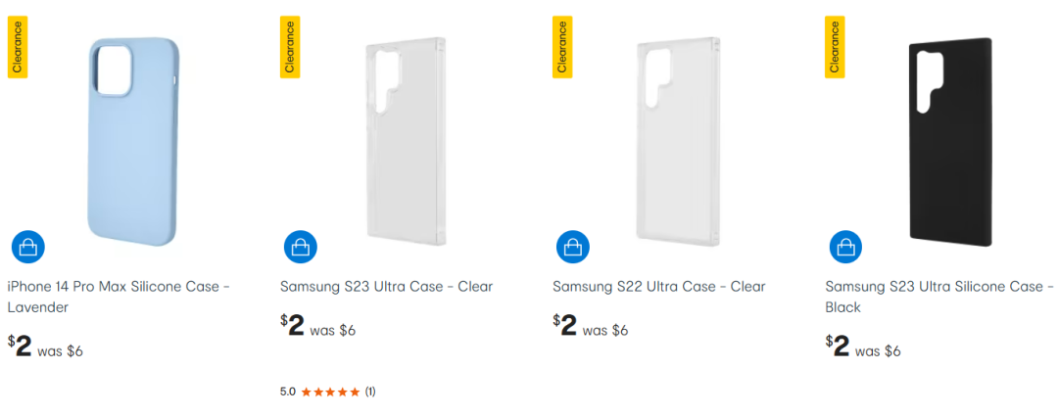Viewport: 1058px width, 416px height.
Task: View the S23 Ultra clear case image
Action: coord(405,142)
